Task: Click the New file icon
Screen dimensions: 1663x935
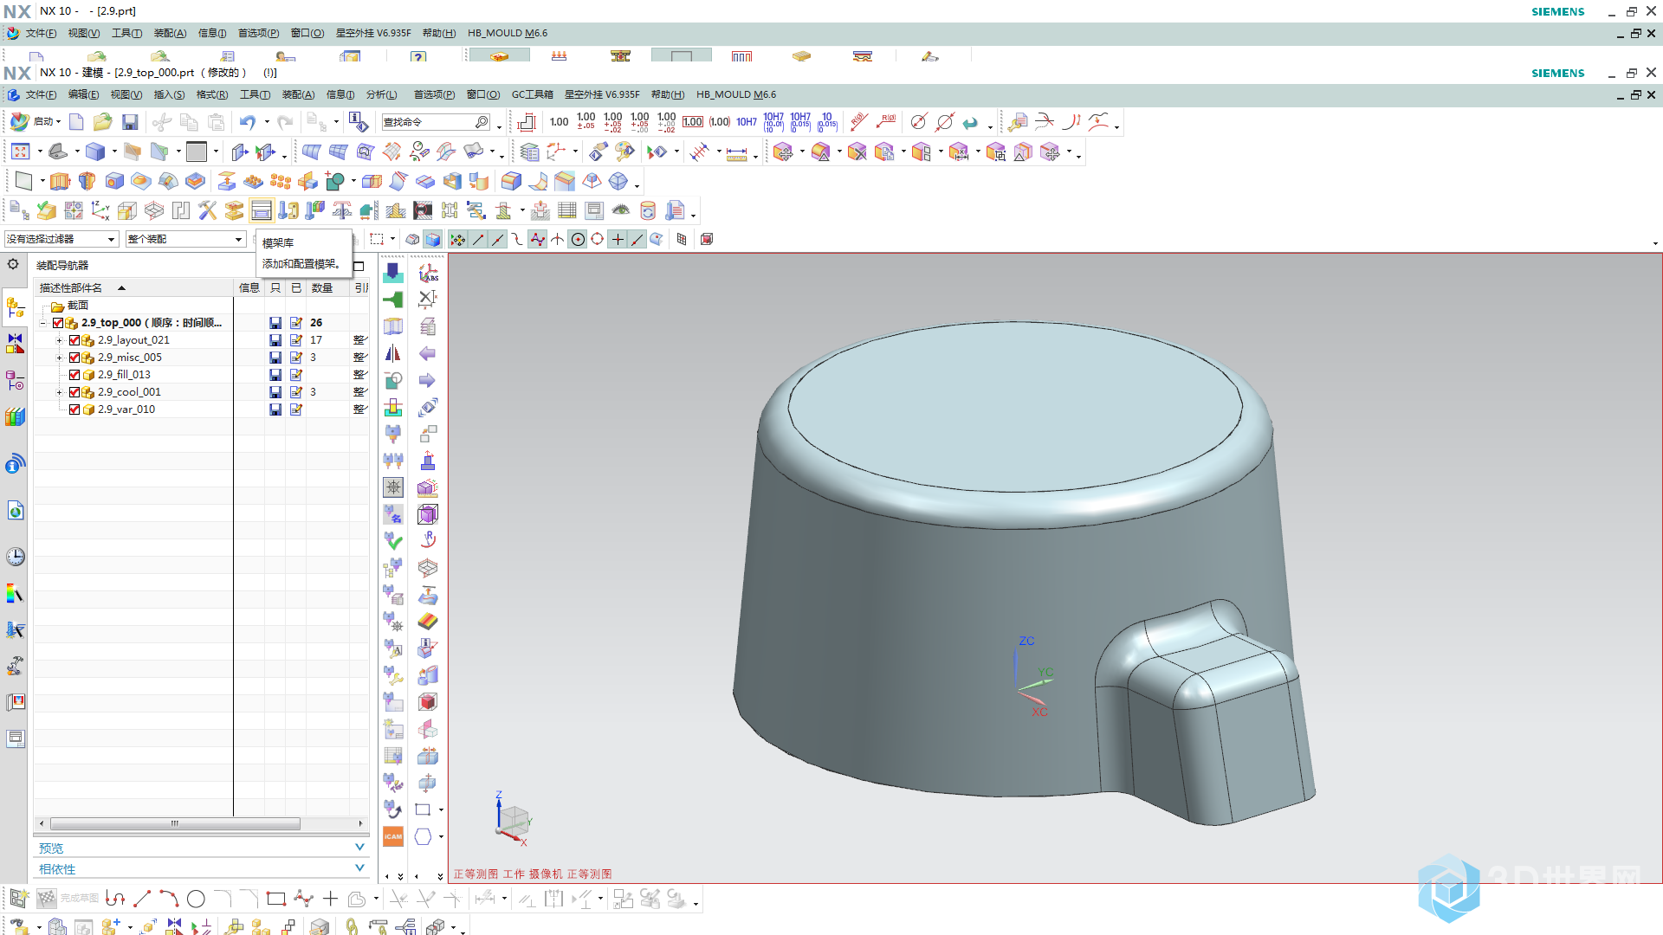Action: tap(76, 122)
